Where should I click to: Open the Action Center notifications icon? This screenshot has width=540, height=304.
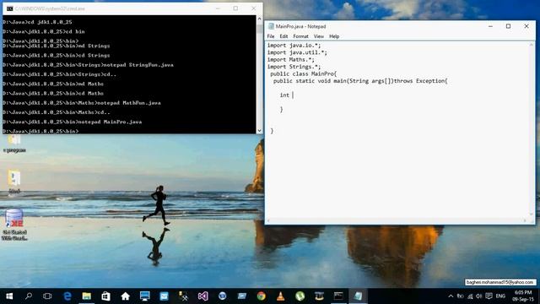pyautogui.click(x=489, y=296)
